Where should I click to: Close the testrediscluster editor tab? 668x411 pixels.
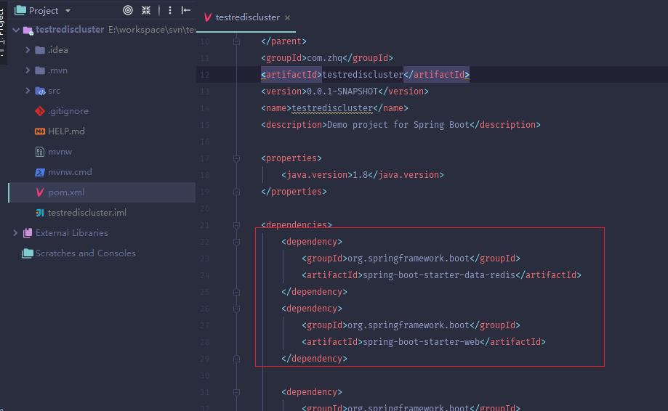[288, 18]
